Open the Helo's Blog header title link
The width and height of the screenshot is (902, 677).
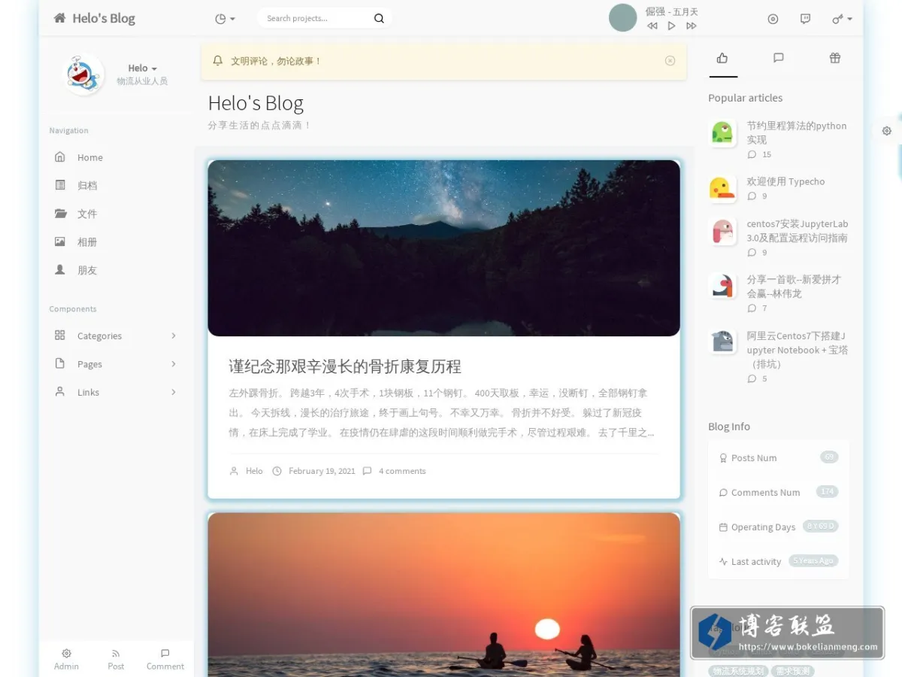[104, 18]
